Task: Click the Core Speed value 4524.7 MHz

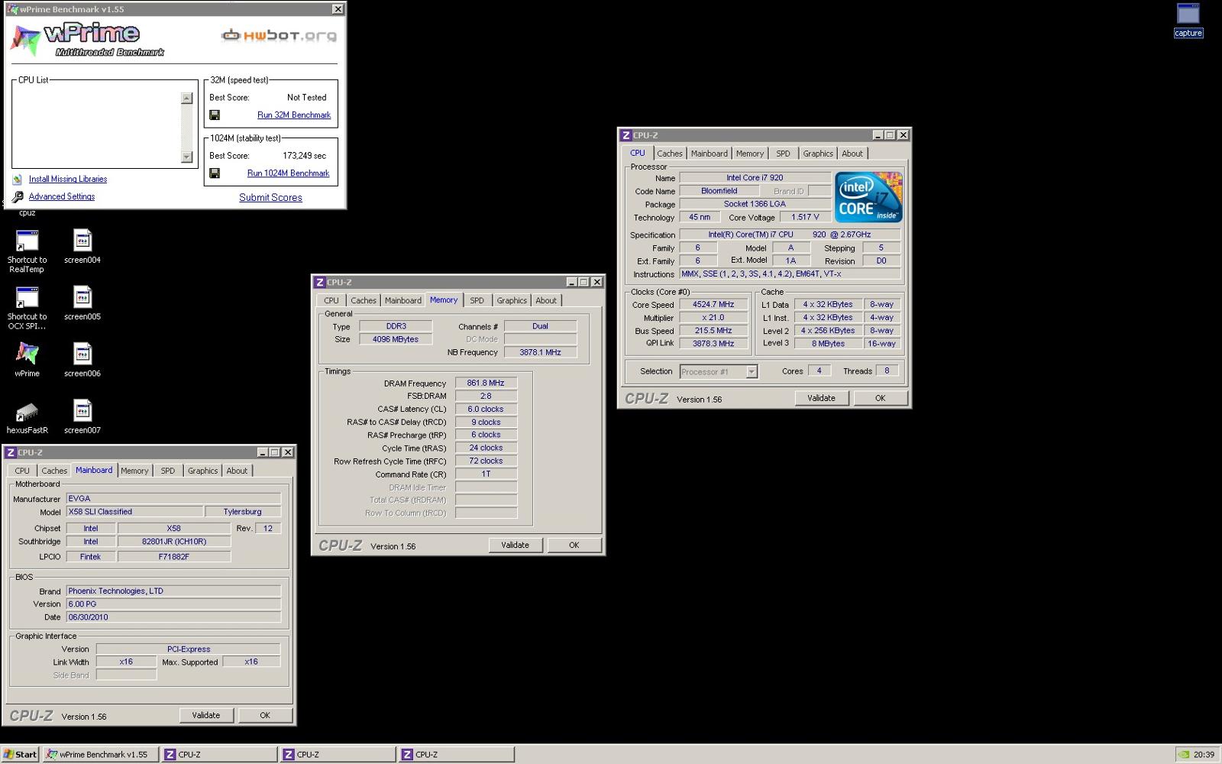Action: pyautogui.click(x=713, y=305)
